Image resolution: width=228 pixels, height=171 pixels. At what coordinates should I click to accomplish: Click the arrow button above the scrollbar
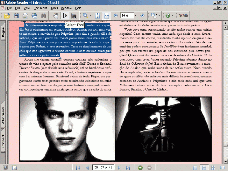[225, 23]
